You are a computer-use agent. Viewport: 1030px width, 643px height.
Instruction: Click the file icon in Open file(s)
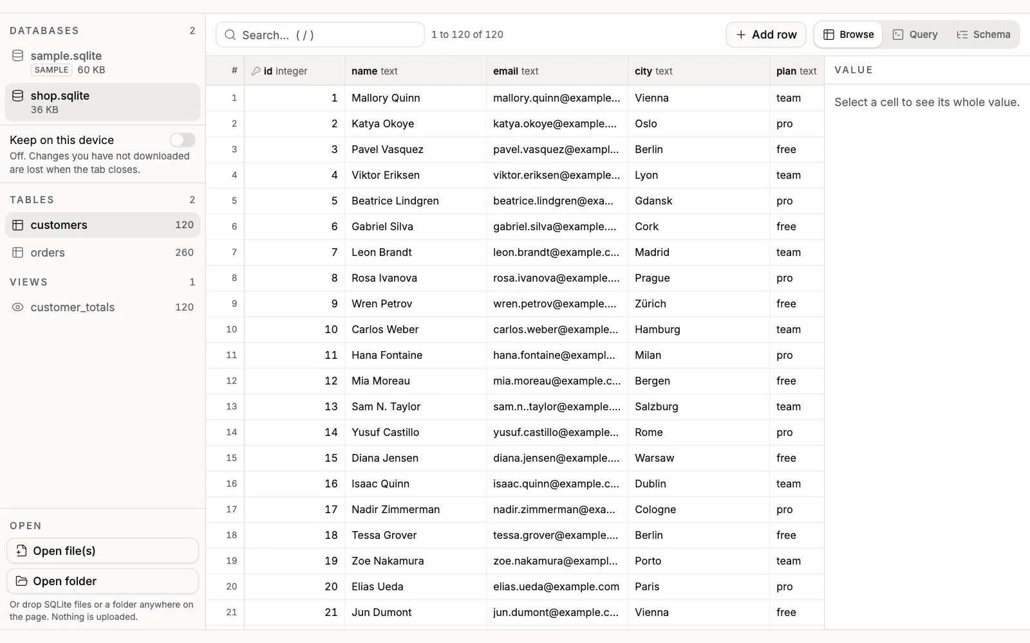coord(21,551)
